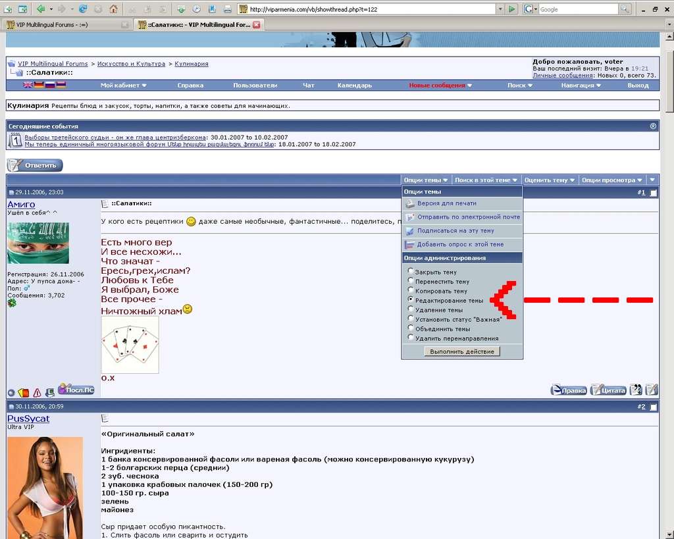The image size is (674, 539).
Task: Click the quote (Цитата) button icon on first post
Action: pyautogui.click(x=608, y=390)
